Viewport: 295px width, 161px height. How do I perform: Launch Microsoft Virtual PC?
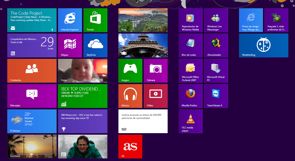coord(216,71)
